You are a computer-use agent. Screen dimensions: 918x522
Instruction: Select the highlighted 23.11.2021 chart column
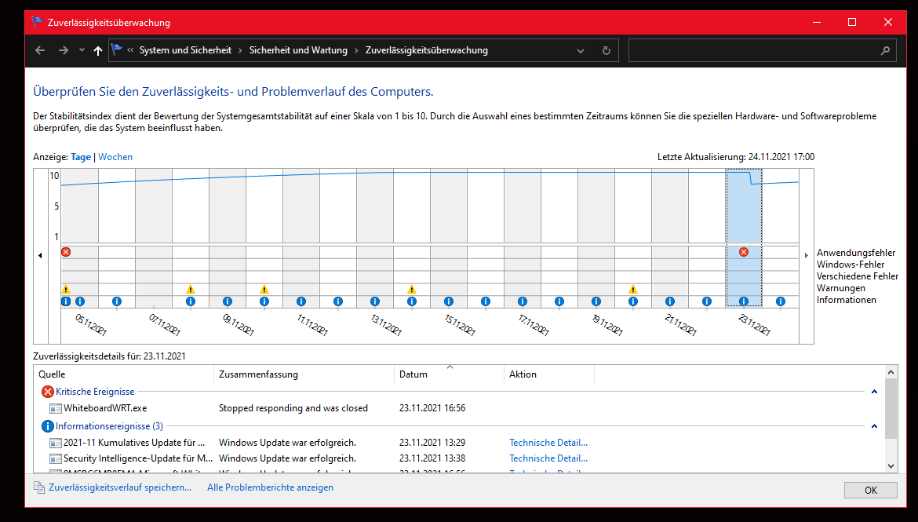[744, 237]
